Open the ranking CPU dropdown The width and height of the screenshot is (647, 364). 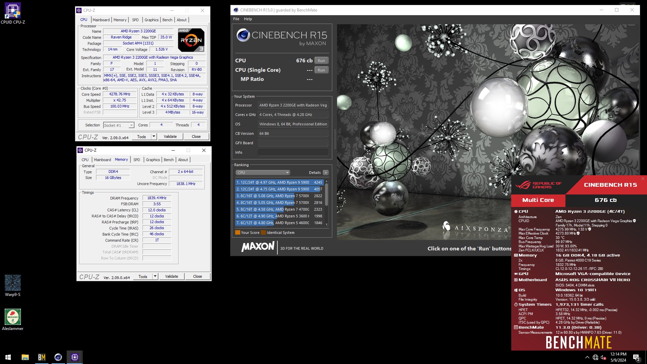pyautogui.click(x=263, y=173)
